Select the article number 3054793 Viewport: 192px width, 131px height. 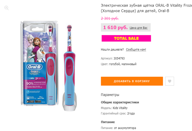(x=119, y=58)
